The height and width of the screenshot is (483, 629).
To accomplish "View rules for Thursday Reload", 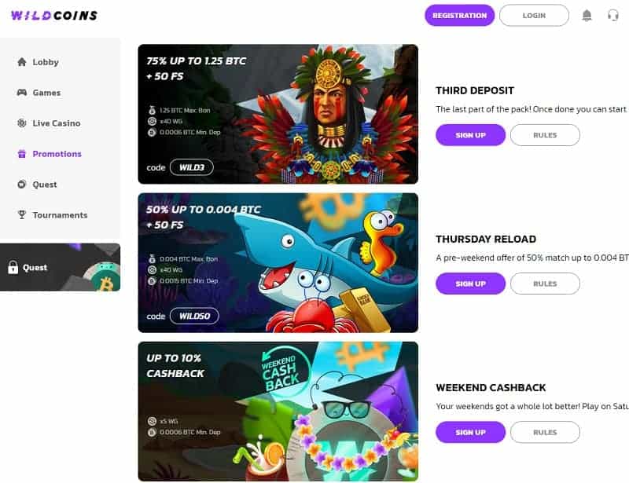I will coord(545,284).
